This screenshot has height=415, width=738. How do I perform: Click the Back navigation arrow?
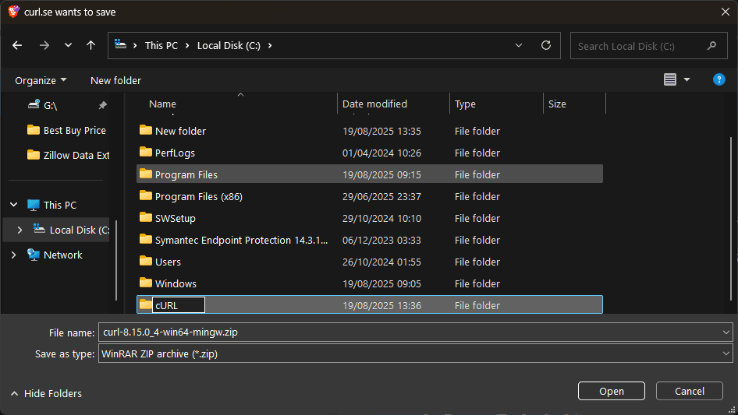click(x=18, y=46)
